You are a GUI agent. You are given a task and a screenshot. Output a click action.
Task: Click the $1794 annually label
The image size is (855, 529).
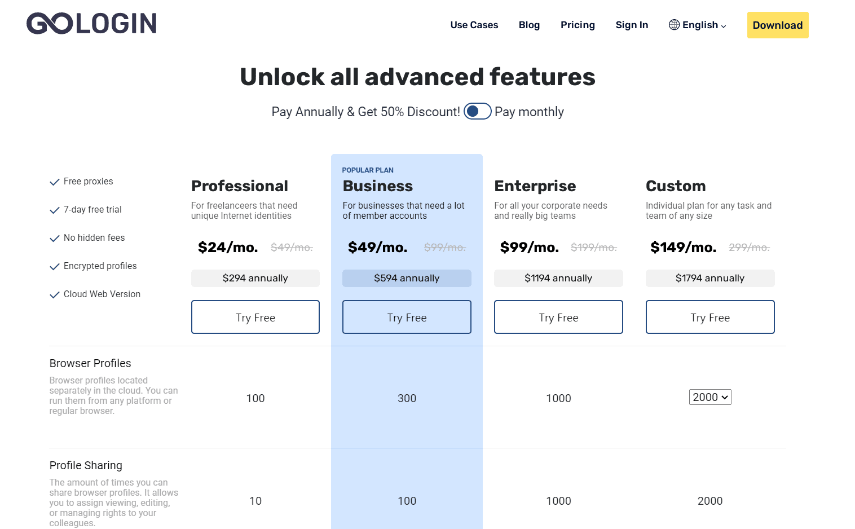710,278
